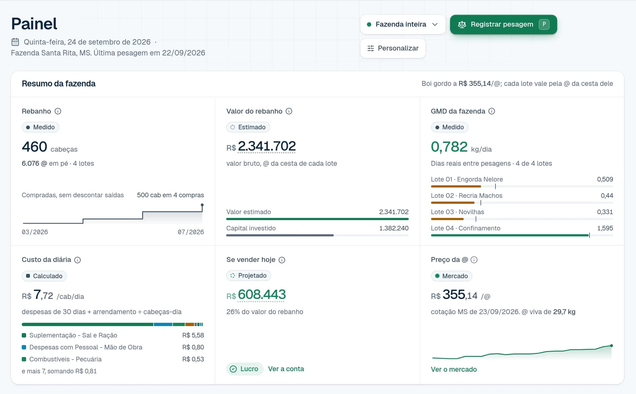Click the Lote 01 · Engorda Nelore progress bar
Viewport: 636px width, 394px height.
522,186
